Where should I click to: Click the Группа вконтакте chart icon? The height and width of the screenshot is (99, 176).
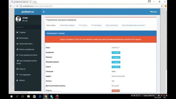pos(17,44)
